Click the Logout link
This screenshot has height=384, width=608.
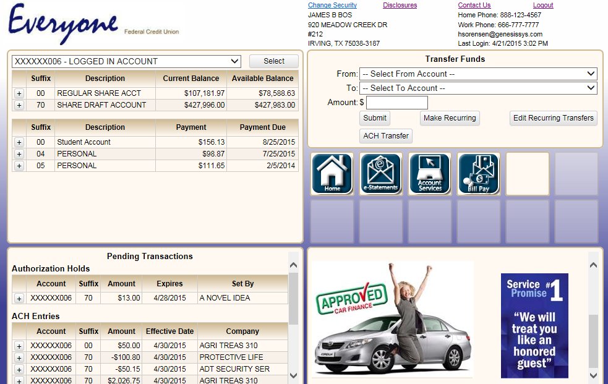click(542, 5)
